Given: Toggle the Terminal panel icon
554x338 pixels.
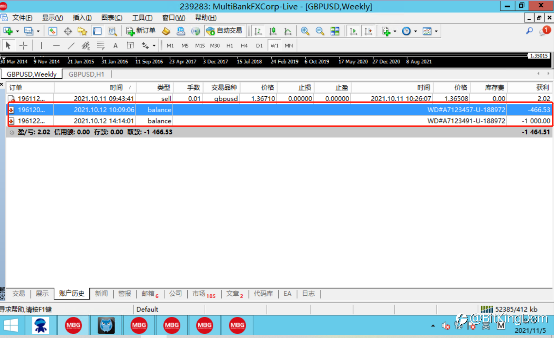Looking at the screenshot, I should pyautogui.click(x=97, y=31).
